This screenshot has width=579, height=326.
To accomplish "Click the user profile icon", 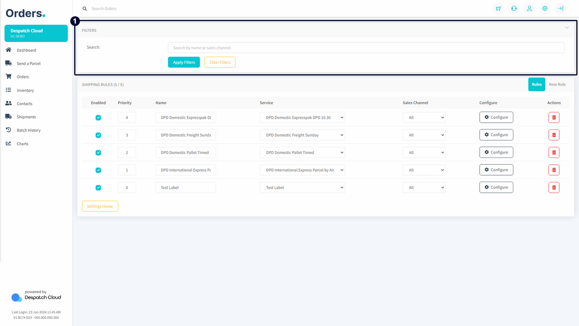I will point(529,8).
